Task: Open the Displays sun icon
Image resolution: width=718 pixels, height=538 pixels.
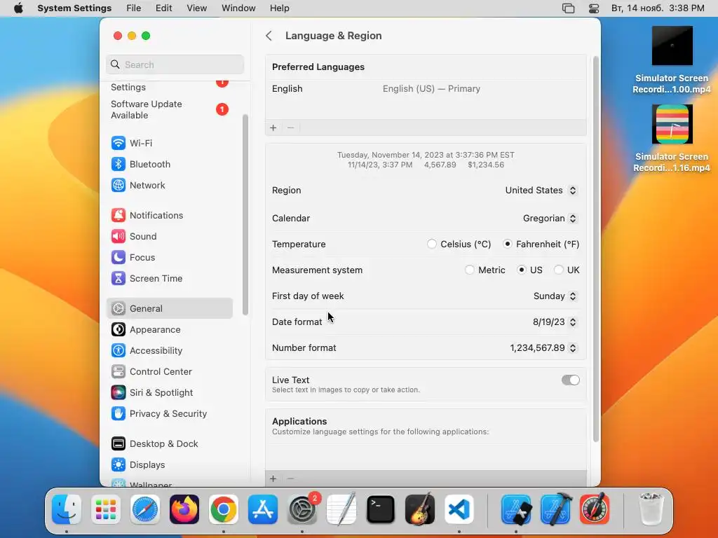Action: click(118, 465)
